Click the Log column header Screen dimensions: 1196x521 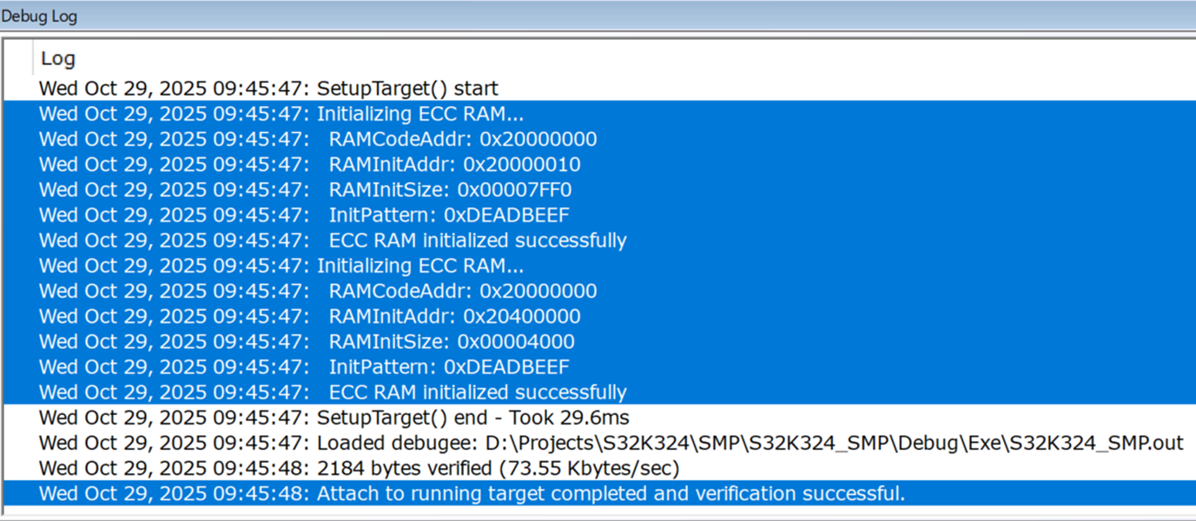click(57, 57)
